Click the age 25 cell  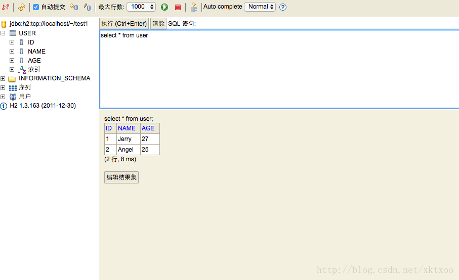tap(150, 150)
